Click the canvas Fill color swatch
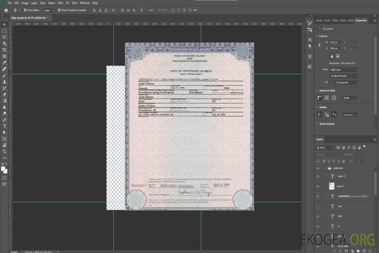This screenshot has height=253, width=379. [332, 83]
